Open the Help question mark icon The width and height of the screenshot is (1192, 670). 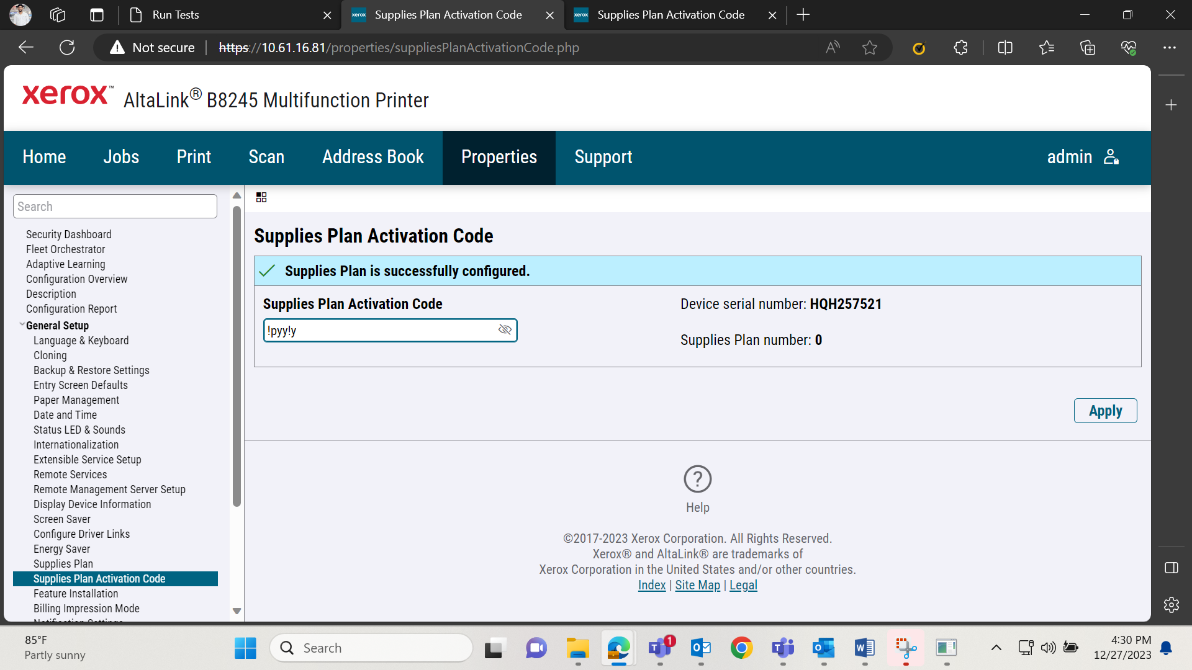(697, 479)
